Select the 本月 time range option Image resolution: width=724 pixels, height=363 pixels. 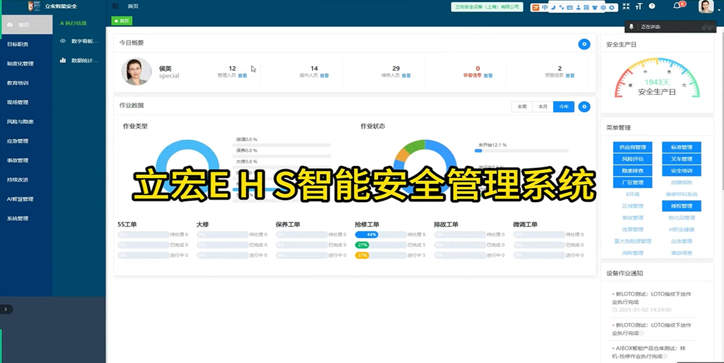(x=543, y=107)
